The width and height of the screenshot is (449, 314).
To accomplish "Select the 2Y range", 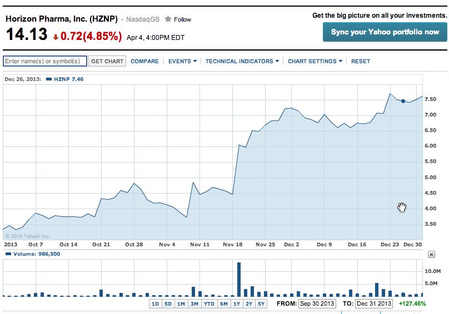I will pos(249,303).
